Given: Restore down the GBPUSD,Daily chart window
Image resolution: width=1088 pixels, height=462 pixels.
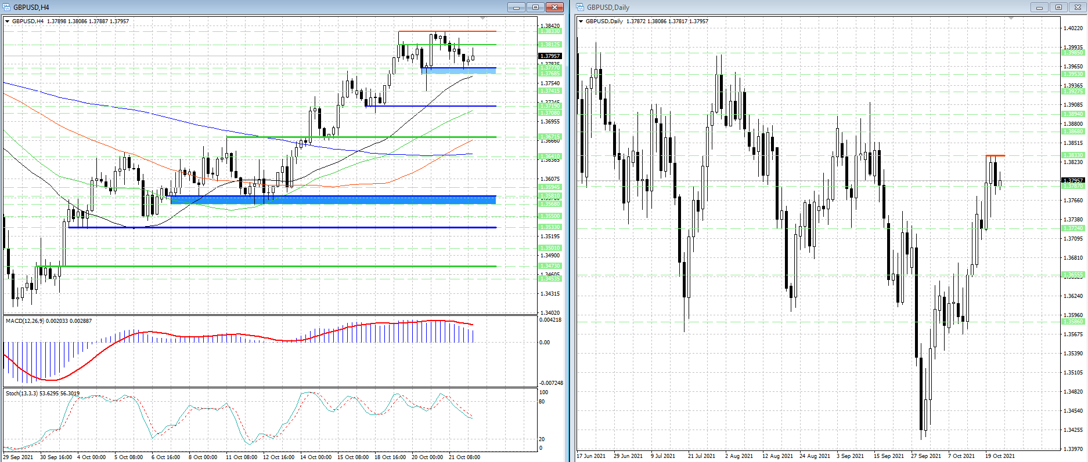Looking at the screenshot, I should [x=1058, y=7].
